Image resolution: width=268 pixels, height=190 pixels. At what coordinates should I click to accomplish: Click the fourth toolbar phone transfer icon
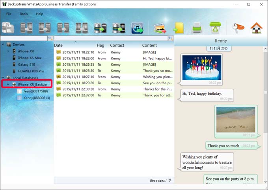click(63, 28)
